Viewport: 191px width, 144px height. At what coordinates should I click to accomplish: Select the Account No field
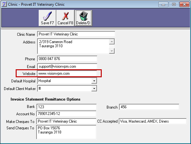coord(66,114)
